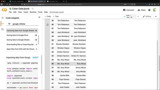Click row index 42
The height and width of the screenshot is (90, 160).
pos(52,87)
